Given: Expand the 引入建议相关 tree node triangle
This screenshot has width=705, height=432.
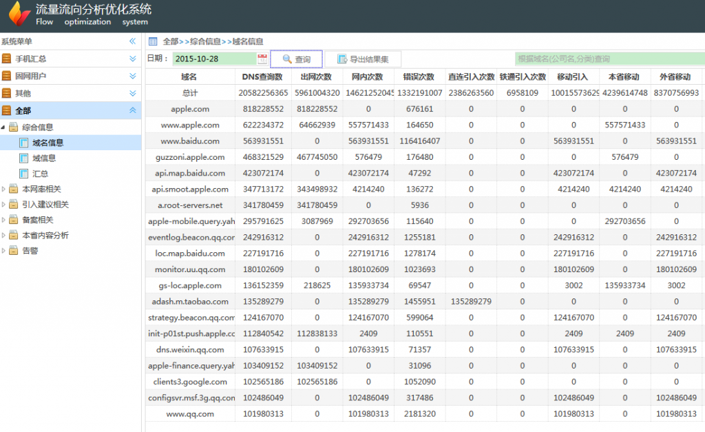Looking at the screenshot, I should tap(3, 205).
